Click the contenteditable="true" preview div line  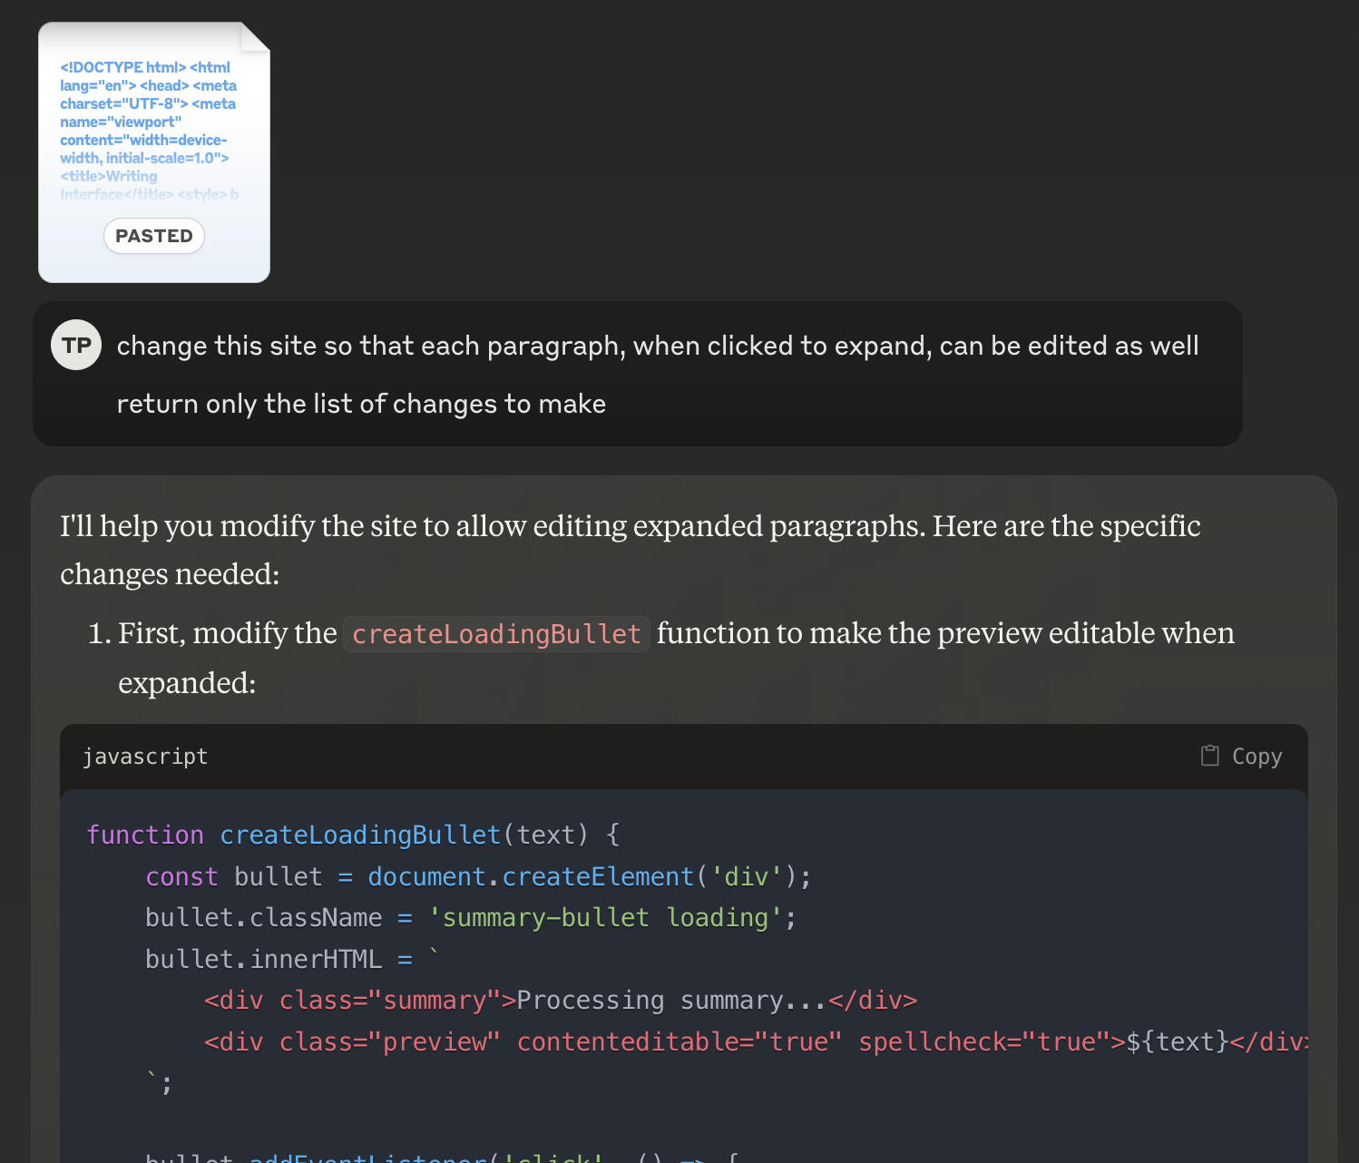756,1041
